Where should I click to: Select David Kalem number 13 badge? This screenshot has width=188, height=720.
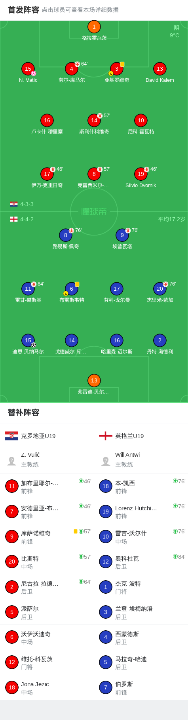click(x=160, y=69)
